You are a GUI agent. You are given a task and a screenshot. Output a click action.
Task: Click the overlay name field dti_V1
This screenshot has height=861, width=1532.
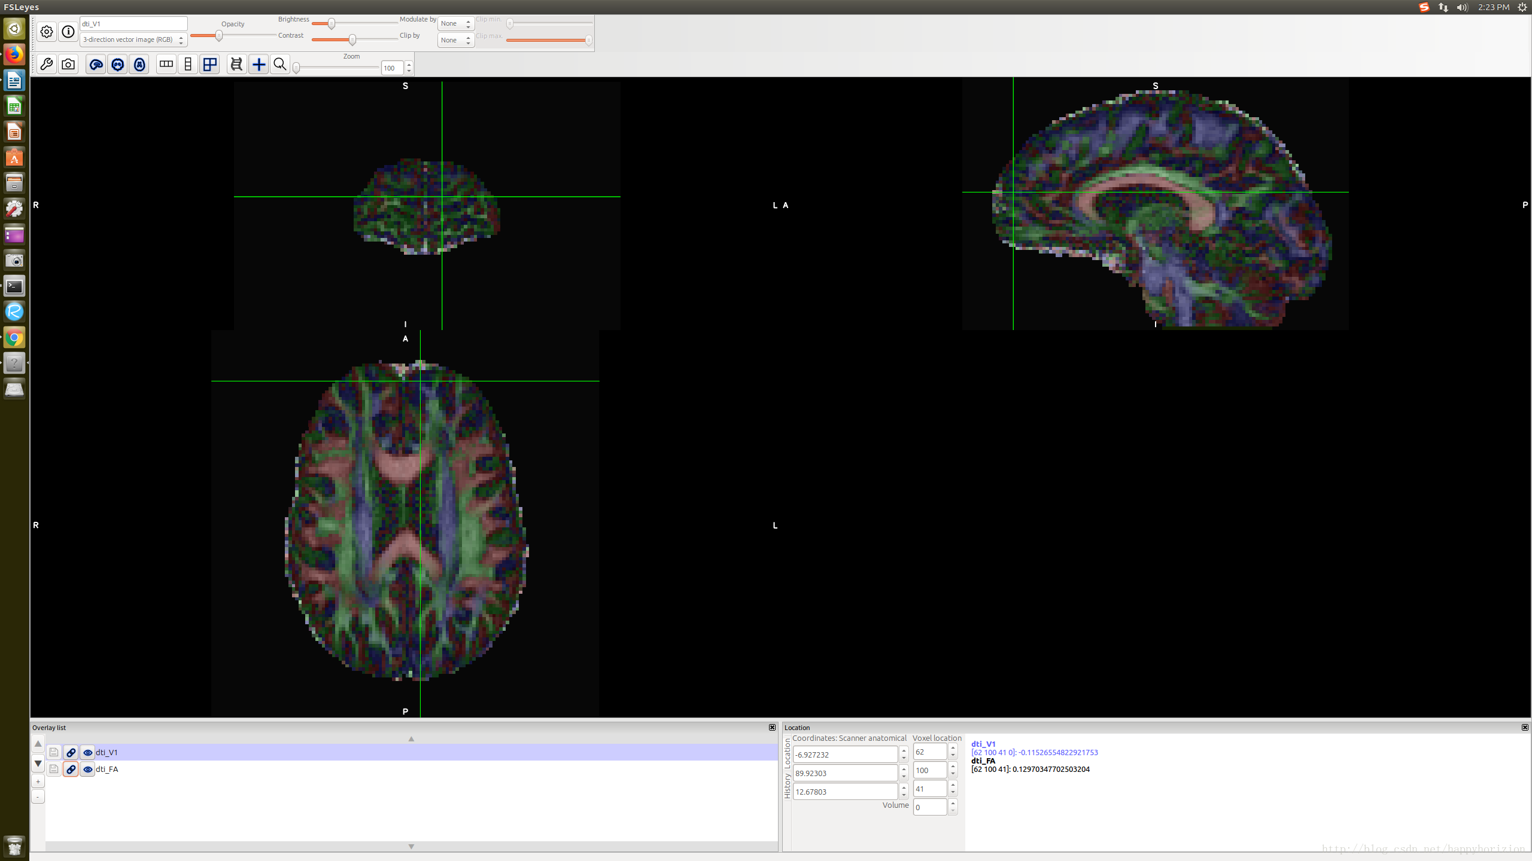click(x=133, y=24)
